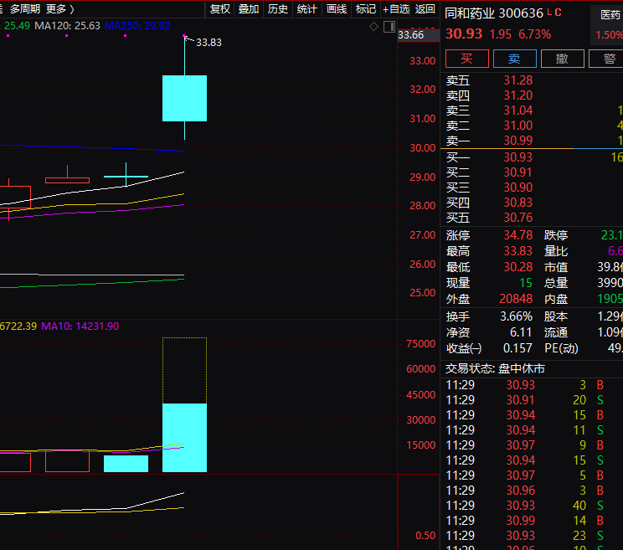
Task: Select the 买三 price 30.90
Action: pyautogui.click(x=518, y=188)
